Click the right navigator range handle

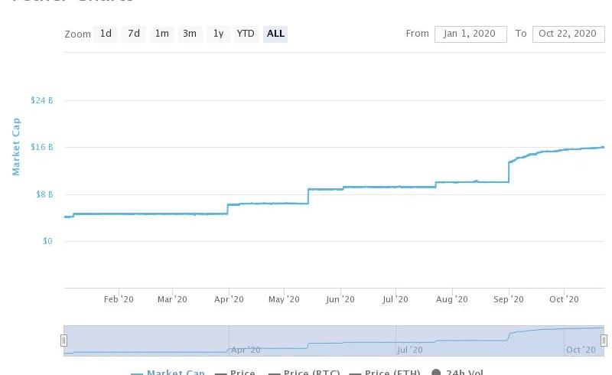604,341
